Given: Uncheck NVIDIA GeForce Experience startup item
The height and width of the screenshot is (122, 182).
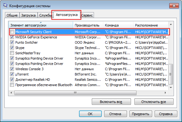Looking at the screenshot, I should click(x=12, y=37).
